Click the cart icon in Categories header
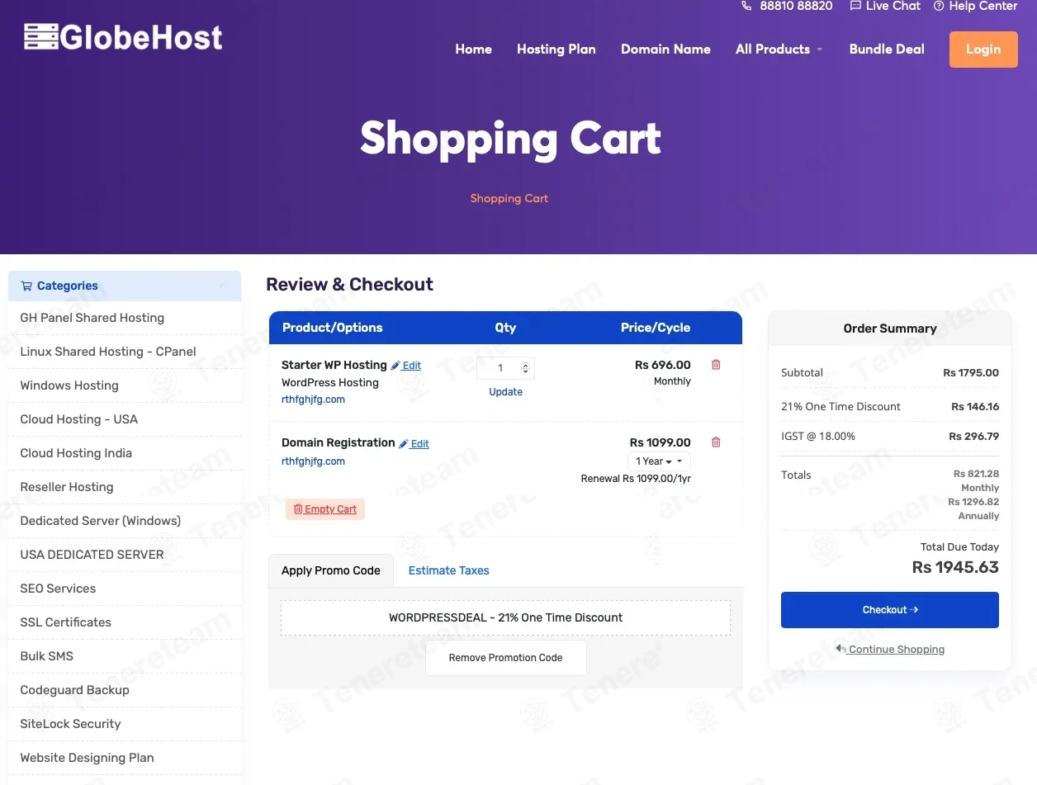This screenshot has width=1037, height=785. pyautogui.click(x=26, y=286)
